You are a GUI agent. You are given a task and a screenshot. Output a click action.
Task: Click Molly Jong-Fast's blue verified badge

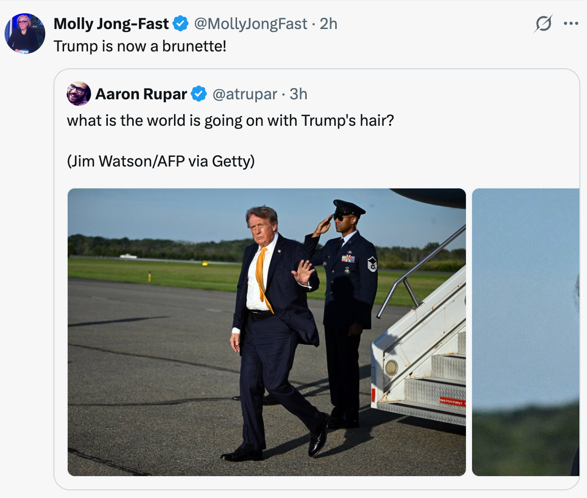pos(181,23)
